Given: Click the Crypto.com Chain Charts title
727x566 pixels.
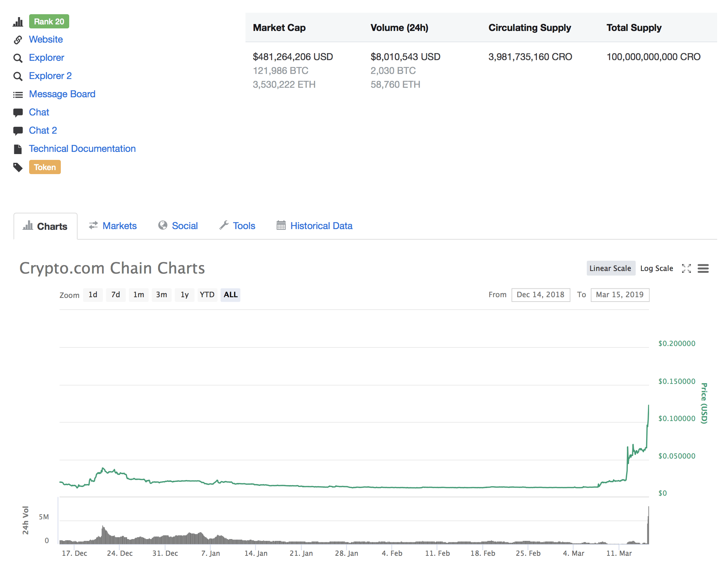Looking at the screenshot, I should (x=112, y=268).
